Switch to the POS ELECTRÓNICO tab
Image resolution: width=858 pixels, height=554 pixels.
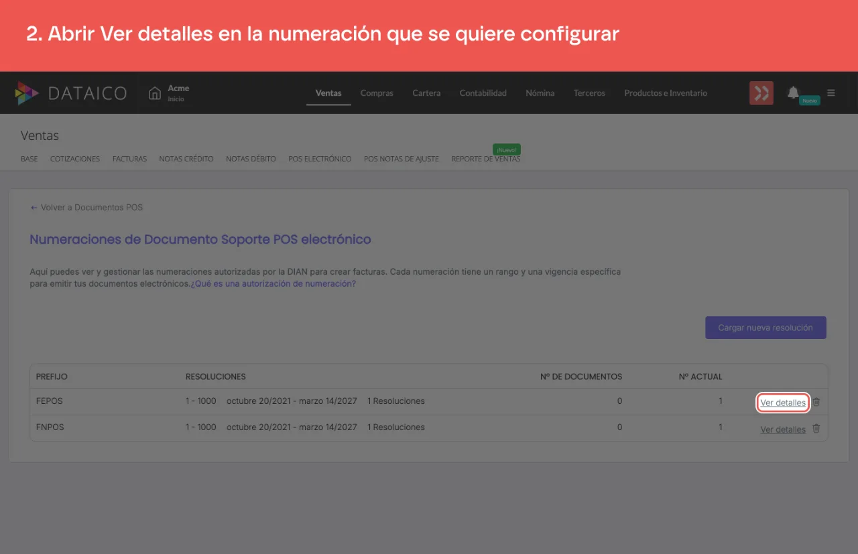tap(320, 159)
